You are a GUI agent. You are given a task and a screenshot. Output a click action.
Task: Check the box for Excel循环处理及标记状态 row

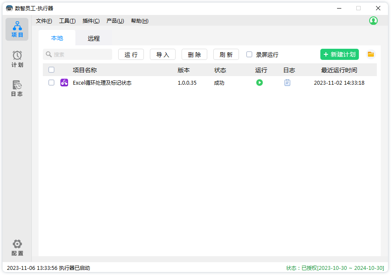coord(51,83)
